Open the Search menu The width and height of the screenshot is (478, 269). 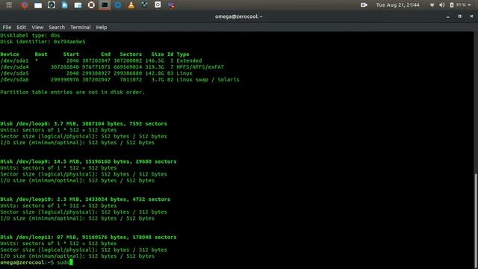pyautogui.click(x=57, y=27)
